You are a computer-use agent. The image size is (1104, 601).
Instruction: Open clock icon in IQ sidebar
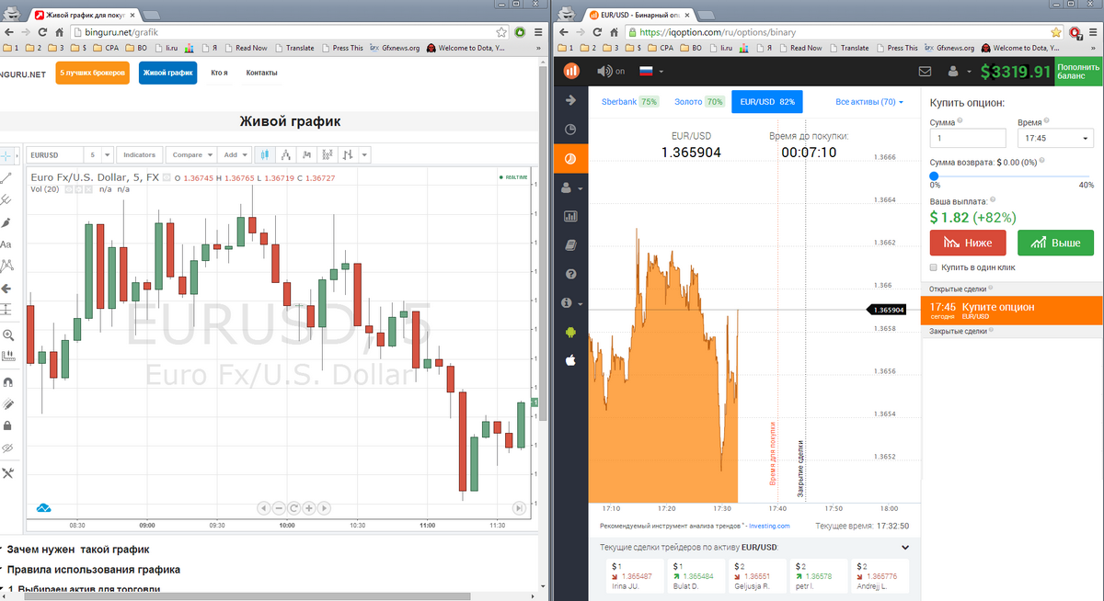tap(570, 129)
